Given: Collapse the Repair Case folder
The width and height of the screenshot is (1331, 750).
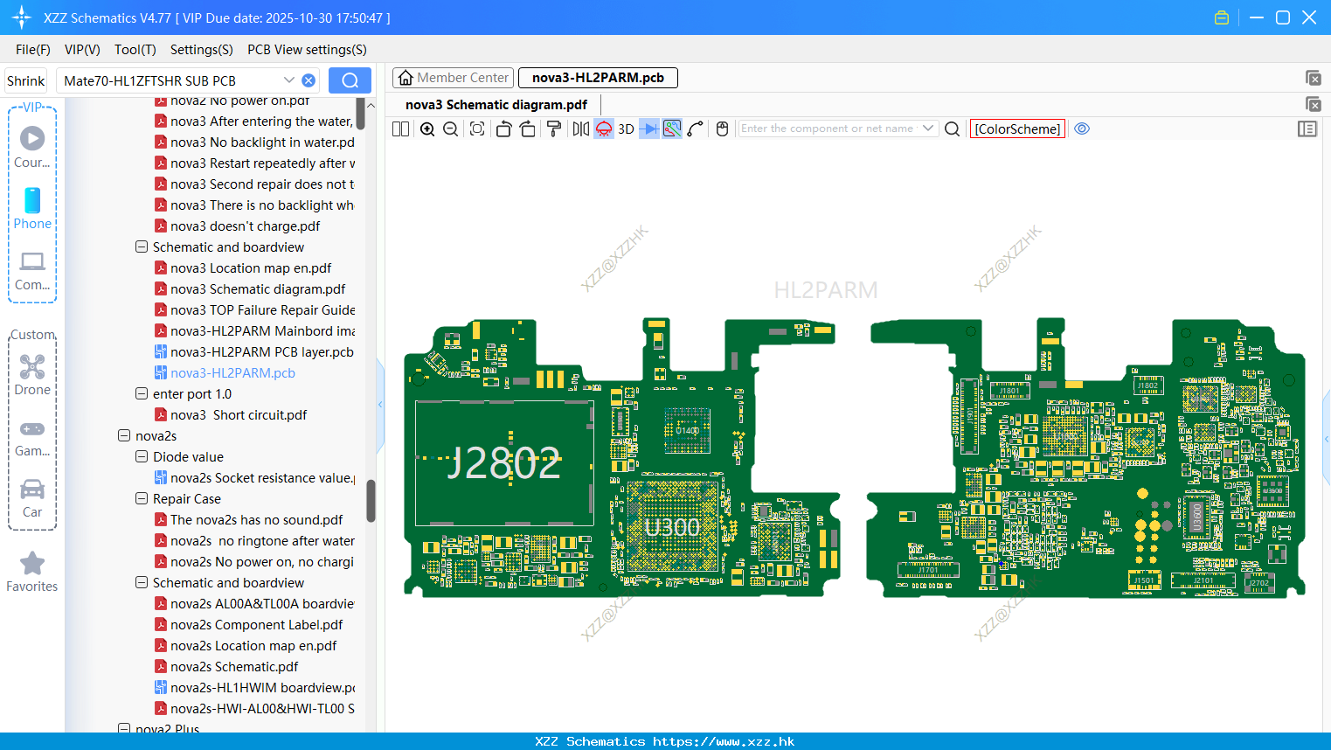Looking at the screenshot, I should (142, 498).
